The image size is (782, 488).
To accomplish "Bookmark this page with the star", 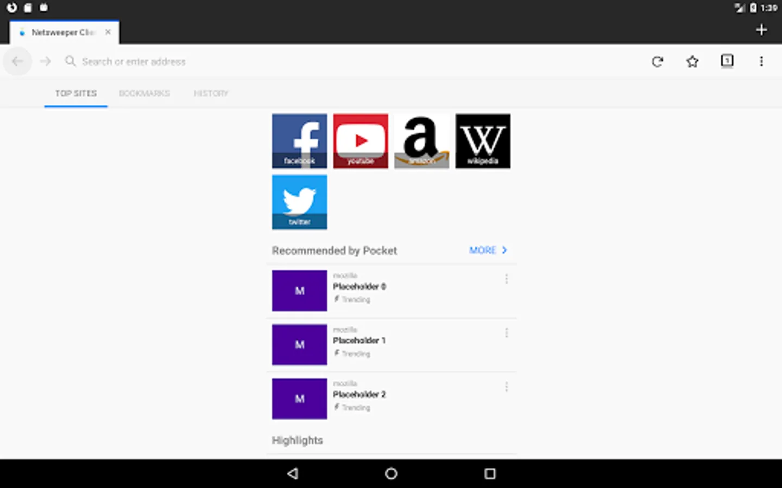I will click(692, 61).
